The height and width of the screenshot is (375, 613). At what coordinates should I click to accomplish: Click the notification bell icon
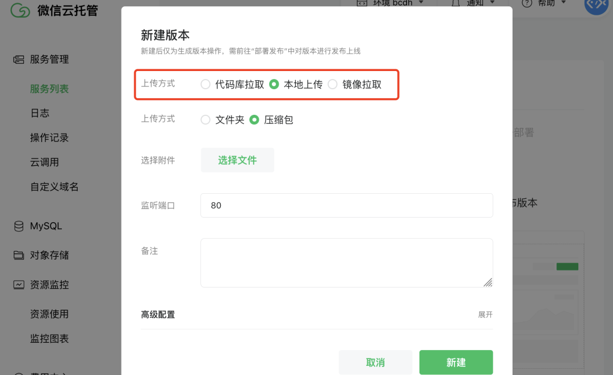click(455, 3)
